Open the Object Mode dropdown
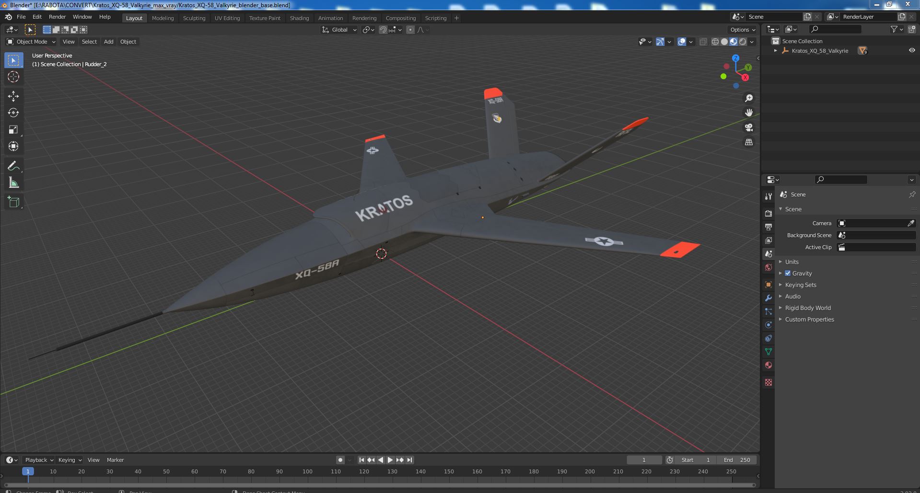The height and width of the screenshot is (493, 920). tap(31, 42)
